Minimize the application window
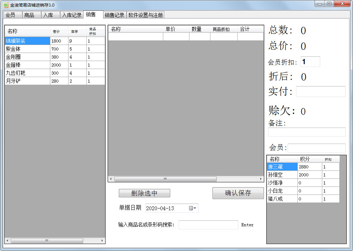Image resolution: width=353 pixels, height=251 pixels. (x=320, y=4)
